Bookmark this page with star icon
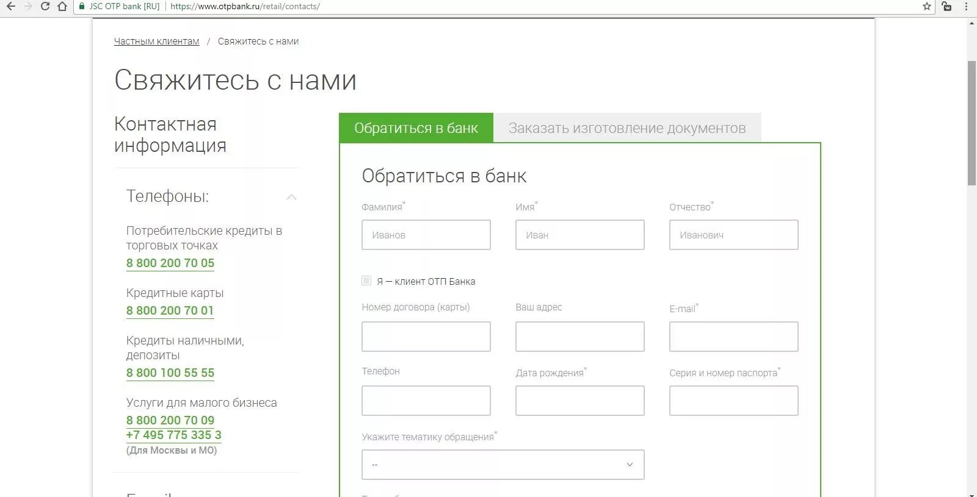 (x=926, y=6)
